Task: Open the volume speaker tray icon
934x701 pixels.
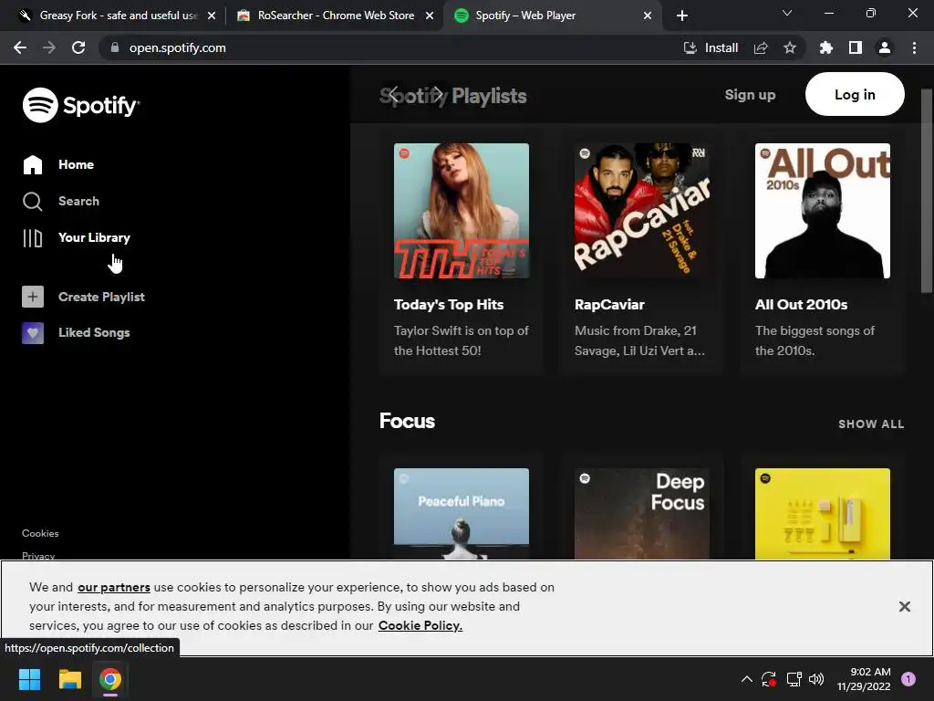Action: 816,679
